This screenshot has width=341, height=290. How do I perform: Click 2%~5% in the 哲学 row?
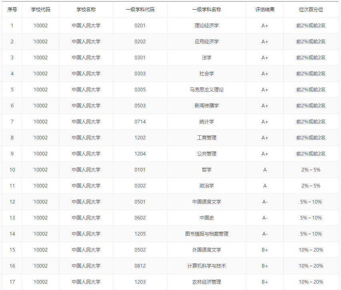click(311, 169)
